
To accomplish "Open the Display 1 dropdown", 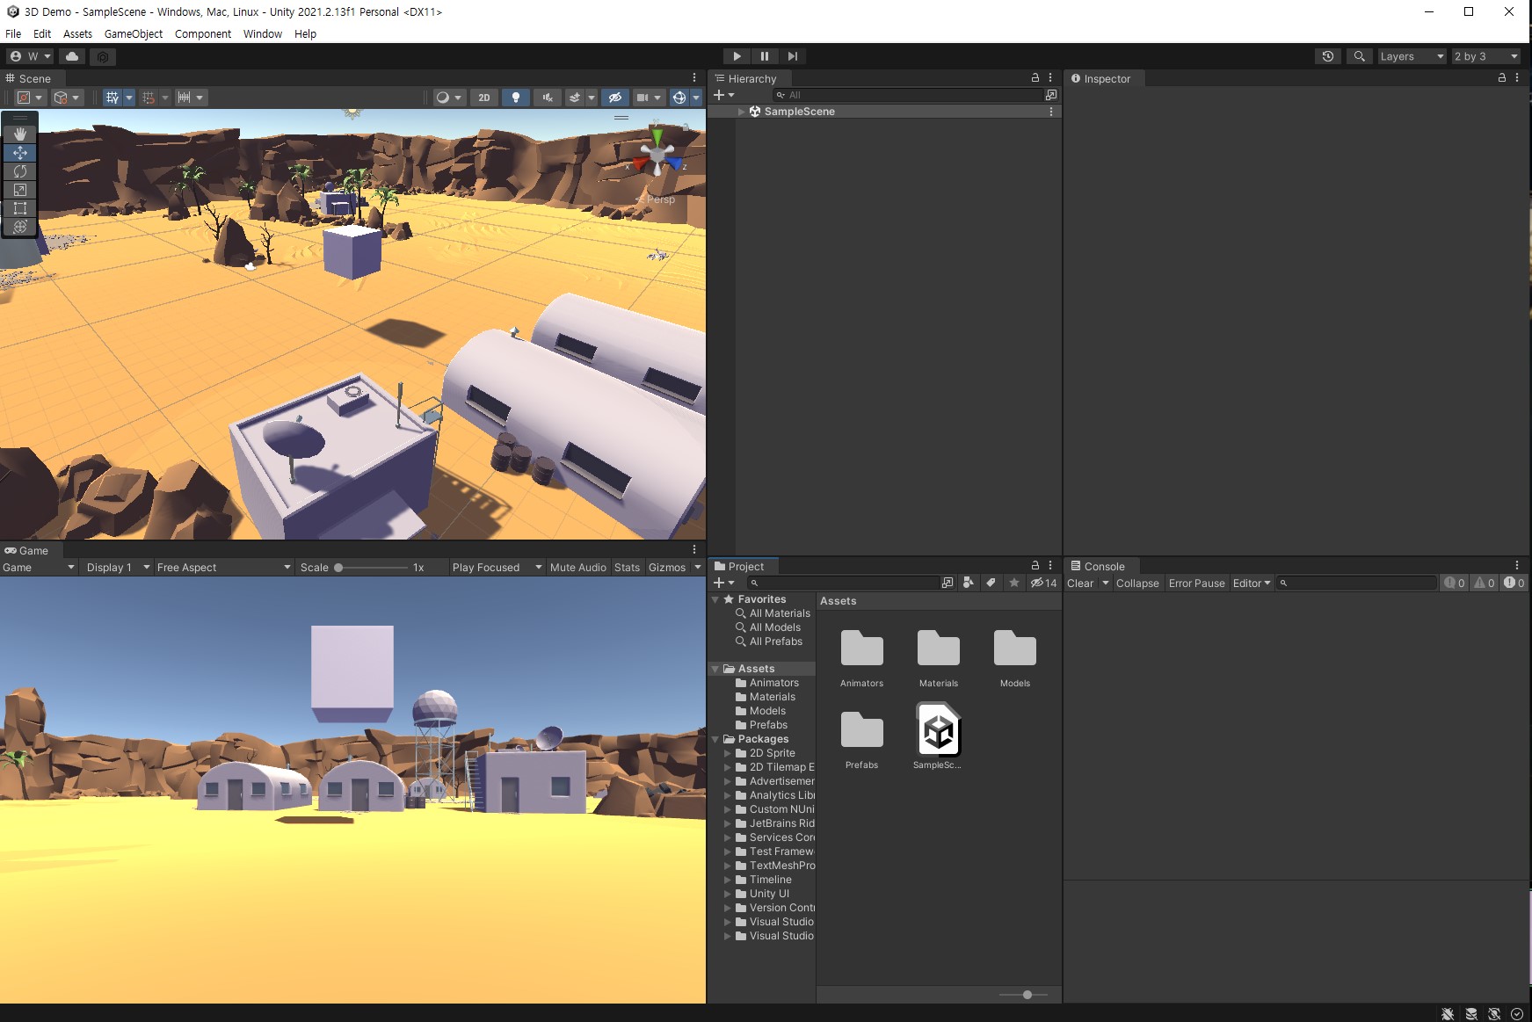I will (118, 568).
